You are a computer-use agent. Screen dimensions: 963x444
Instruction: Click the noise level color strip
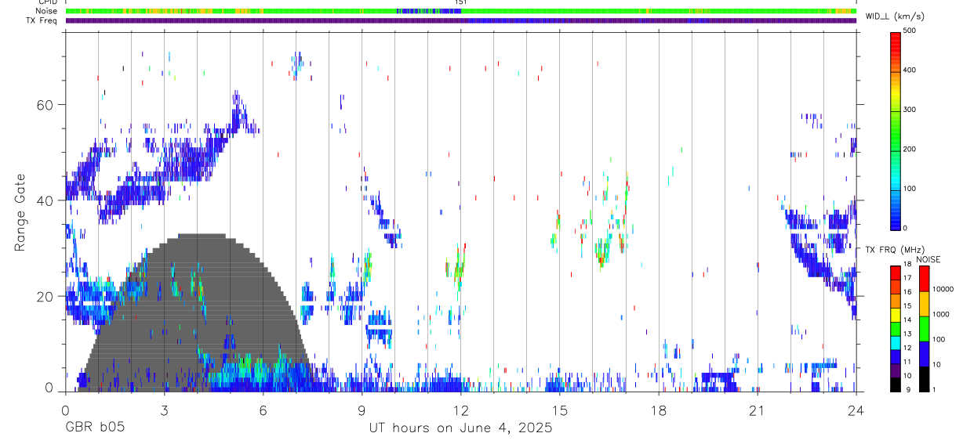[x=460, y=11]
